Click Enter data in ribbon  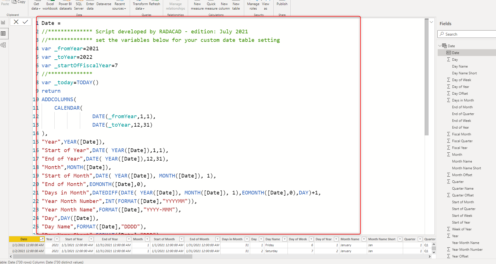click(x=90, y=6)
